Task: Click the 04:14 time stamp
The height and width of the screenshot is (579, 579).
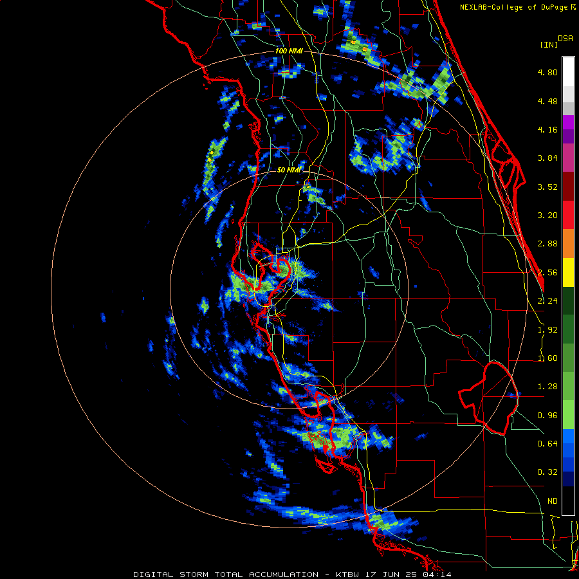Action: (x=436, y=574)
